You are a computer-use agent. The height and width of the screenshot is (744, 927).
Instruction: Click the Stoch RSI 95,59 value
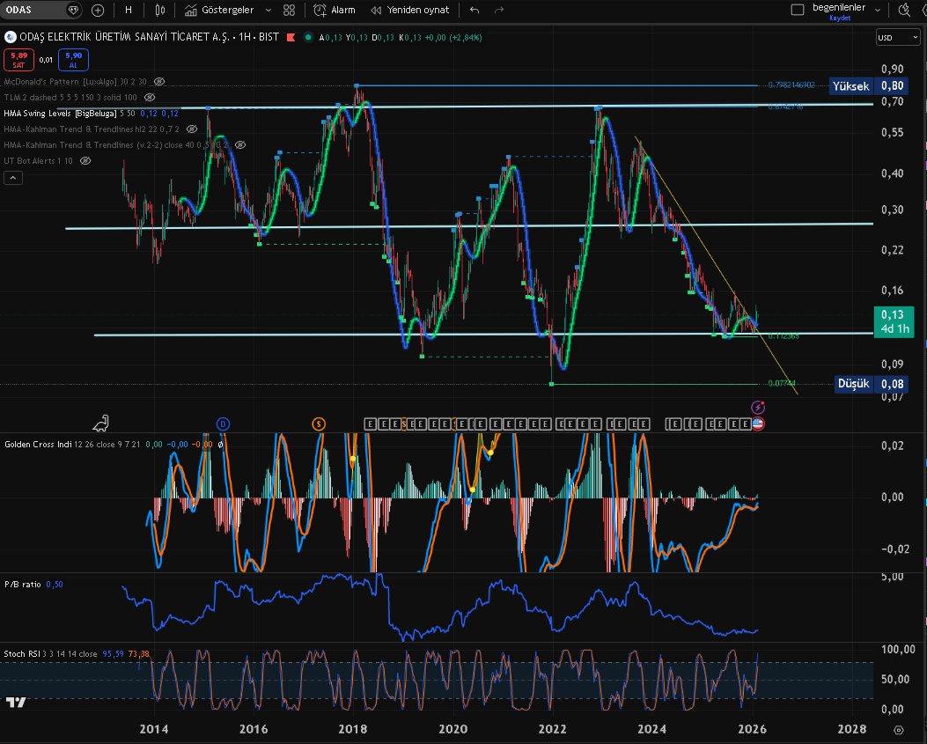coord(113,654)
